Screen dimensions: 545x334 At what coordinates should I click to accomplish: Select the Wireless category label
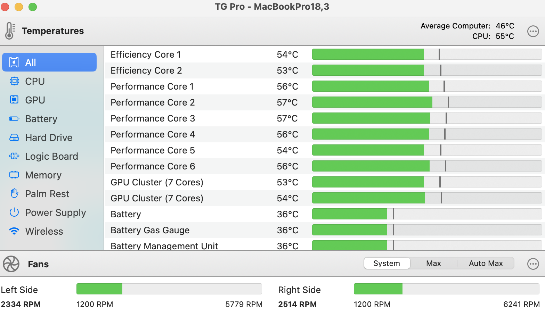pos(44,231)
